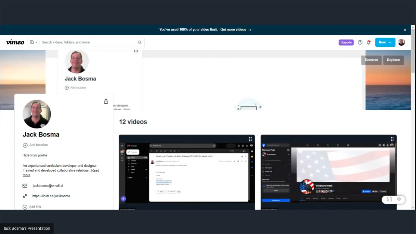Click the share profile icon
The width and height of the screenshot is (416, 234).
pyautogui.click(x=106, y=101)
